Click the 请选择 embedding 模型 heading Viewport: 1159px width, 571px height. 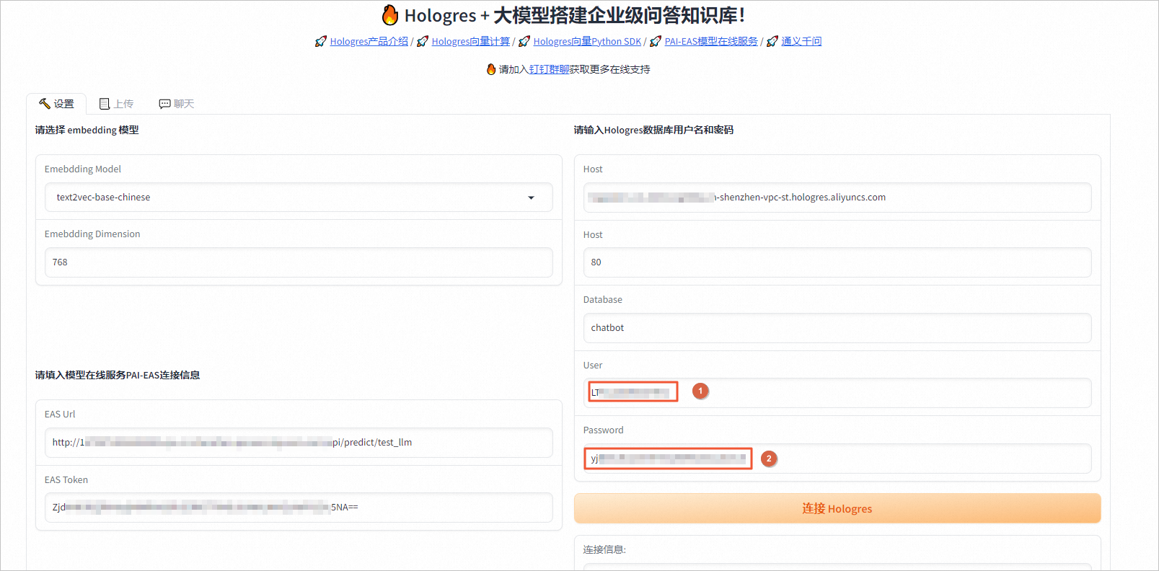point(87,130)
